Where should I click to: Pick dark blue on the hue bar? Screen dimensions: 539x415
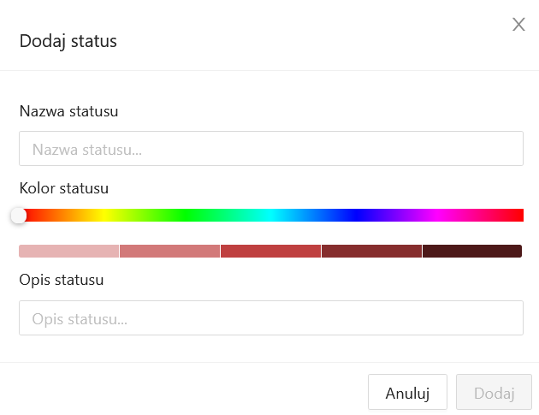point(355,216)
